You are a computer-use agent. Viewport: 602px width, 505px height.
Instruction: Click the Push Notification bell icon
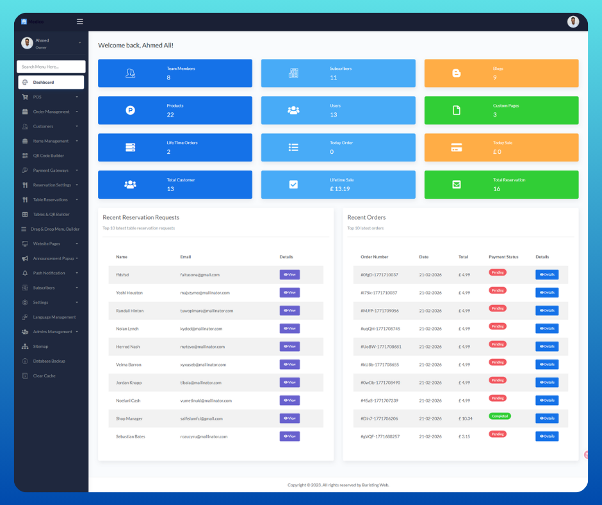[25, 273]
